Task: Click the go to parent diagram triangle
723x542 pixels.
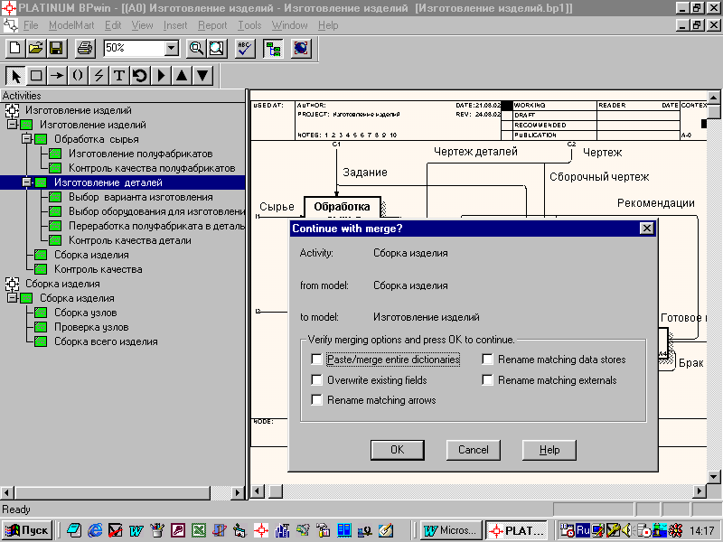Action: (x=182, y=76)
